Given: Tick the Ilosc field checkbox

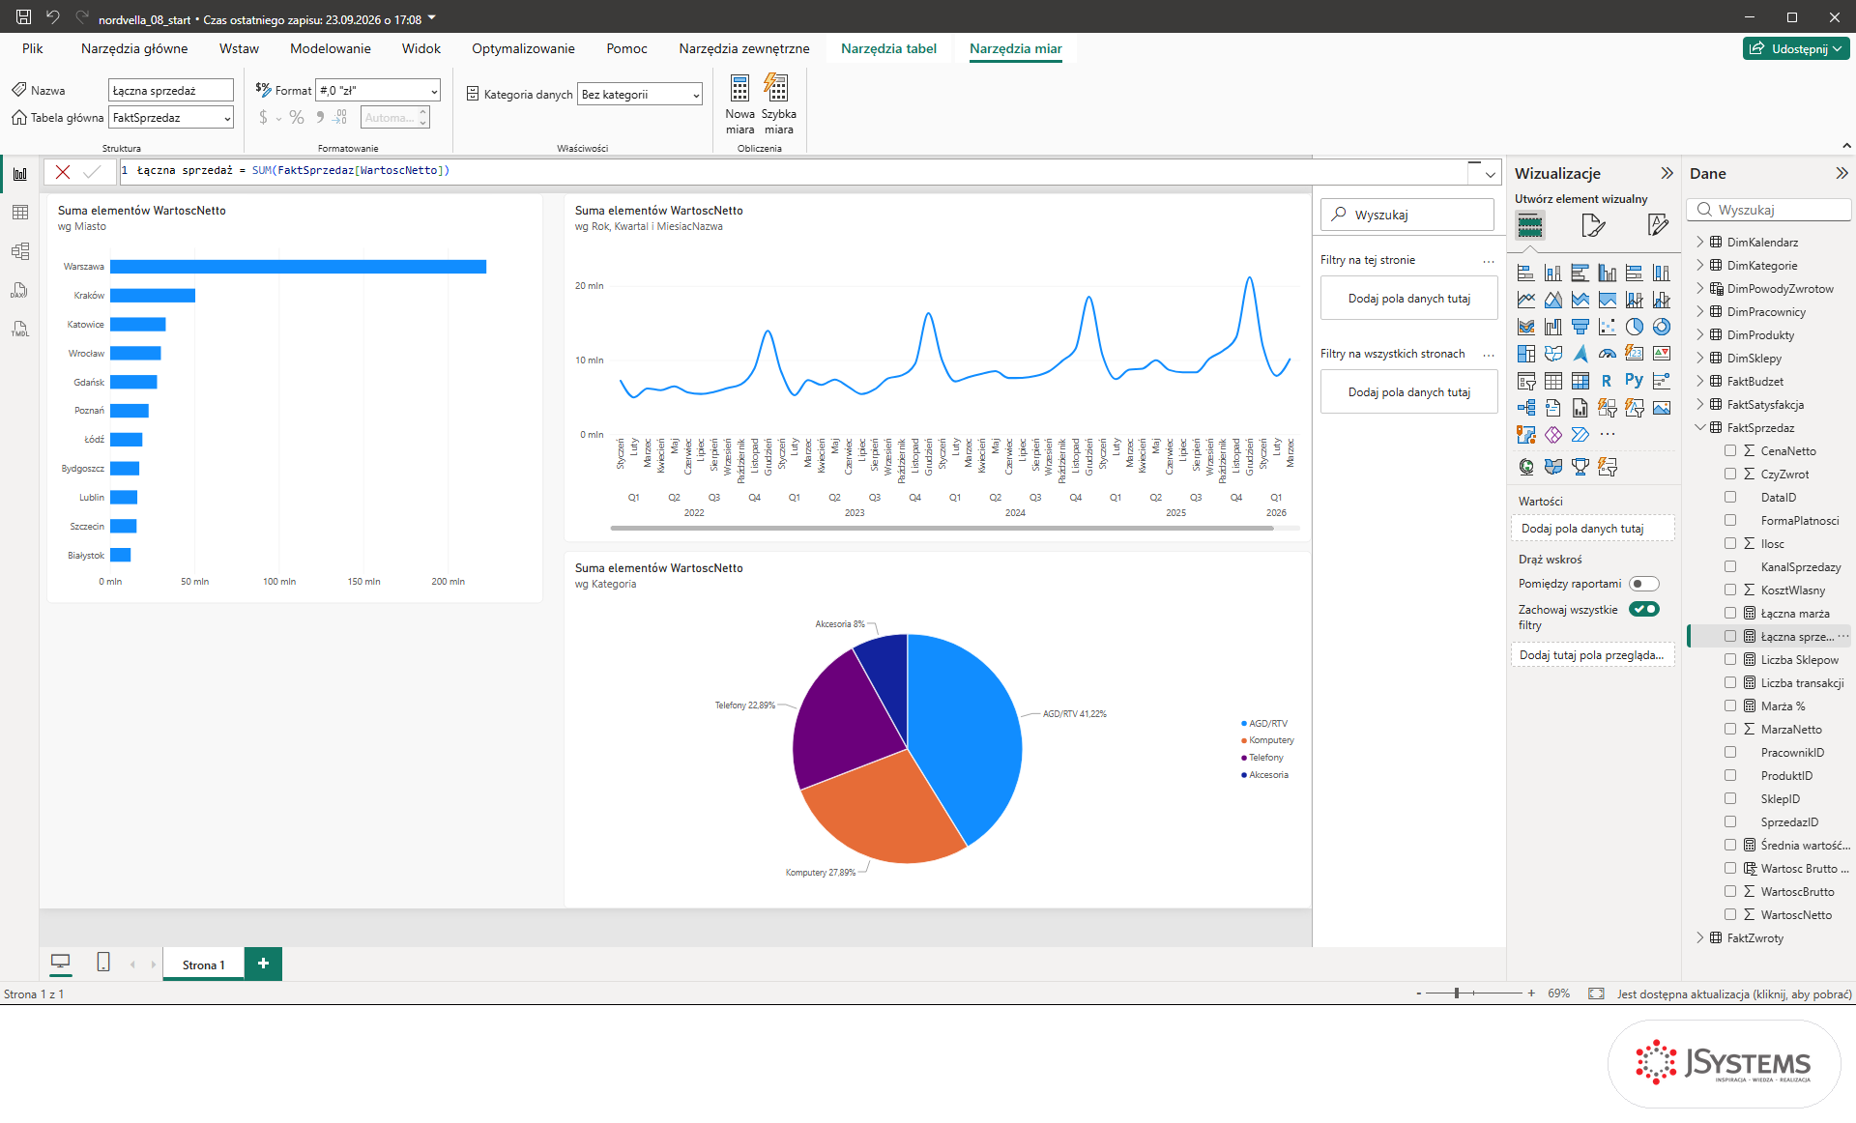Looking at the screenshot, I should pos(1730,543).
